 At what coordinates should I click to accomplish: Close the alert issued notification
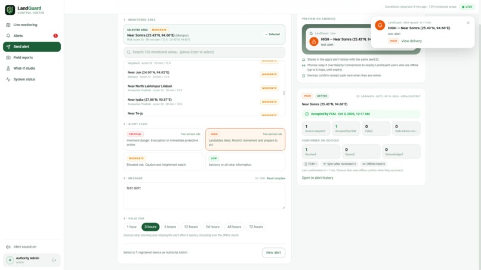coord(468,23)
